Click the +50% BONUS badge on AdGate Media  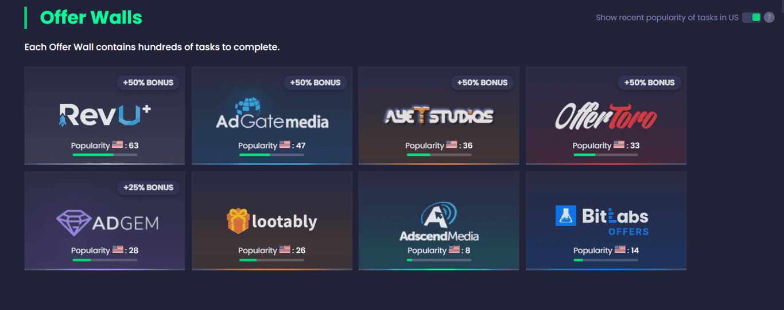pos(315,83)
